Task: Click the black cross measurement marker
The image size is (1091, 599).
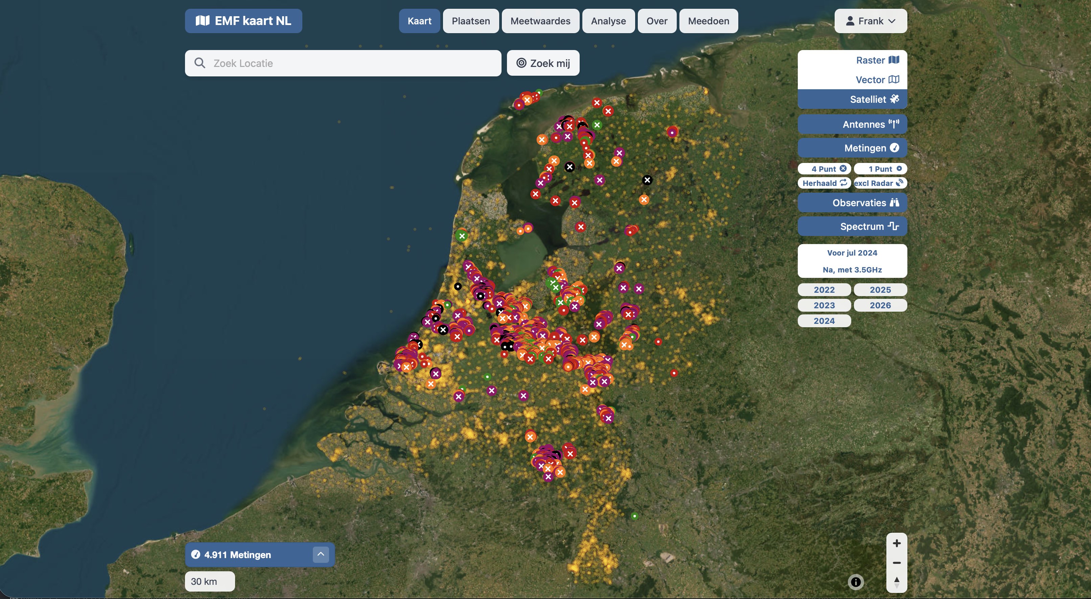Action: [x=647, y=180]
